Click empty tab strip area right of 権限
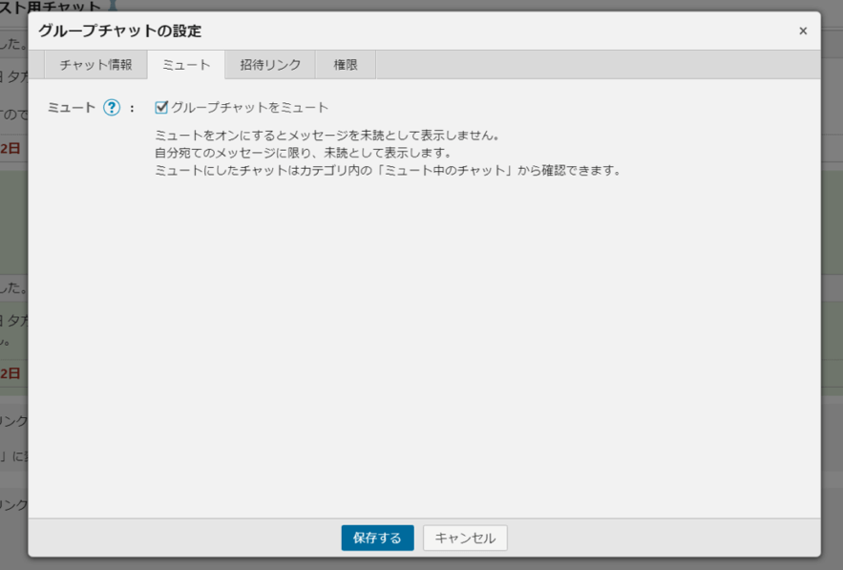This screenshot has height=570, width=843. coord(592,65)
